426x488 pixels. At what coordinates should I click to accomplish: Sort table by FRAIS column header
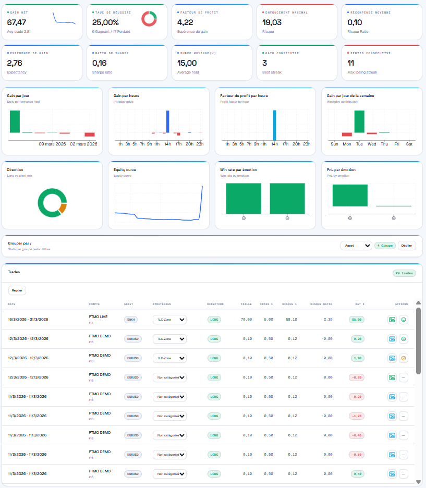click(x=266, y=304)
